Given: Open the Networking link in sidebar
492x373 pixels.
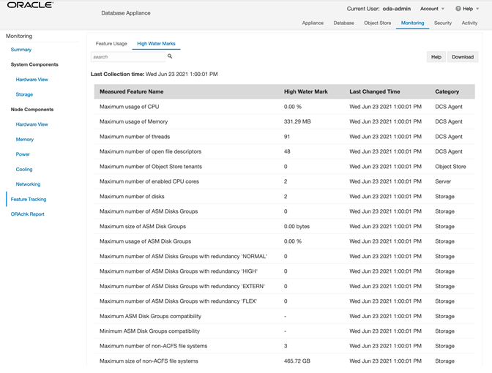Looking at the screenshot, I should pyautogui.click(x=29, y=184).
